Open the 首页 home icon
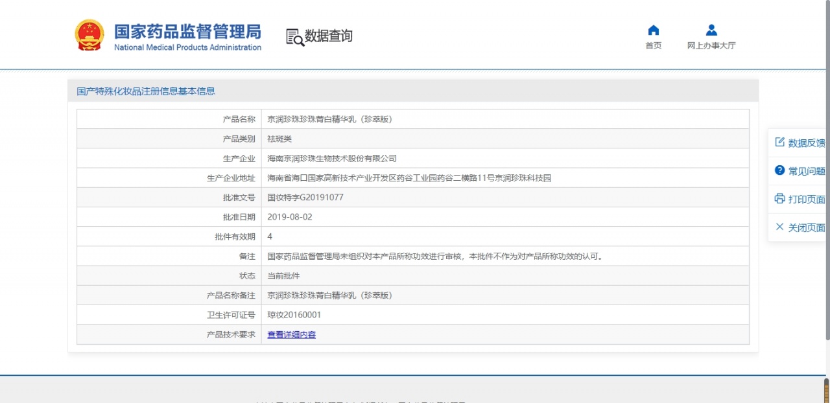This screenshot has height=403, width=830. tap(654, 30)
